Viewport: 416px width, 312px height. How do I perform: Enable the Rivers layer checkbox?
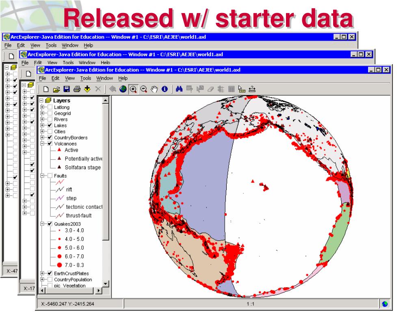(x=50, y=119)
